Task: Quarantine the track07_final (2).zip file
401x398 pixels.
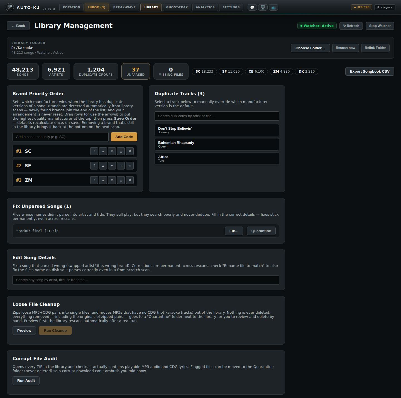Action: pyautogui.click(x=261, y=231)
